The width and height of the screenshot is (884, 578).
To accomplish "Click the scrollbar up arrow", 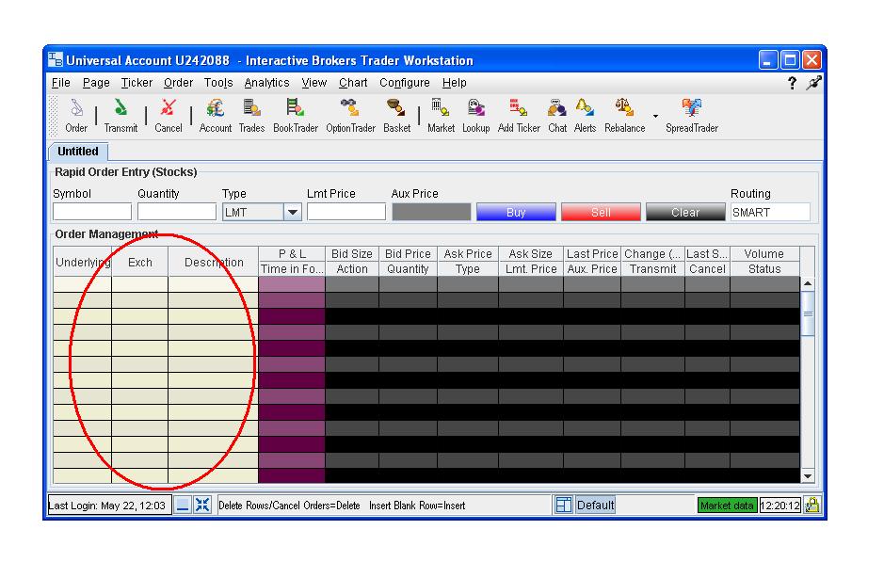I will coord(808,283).
